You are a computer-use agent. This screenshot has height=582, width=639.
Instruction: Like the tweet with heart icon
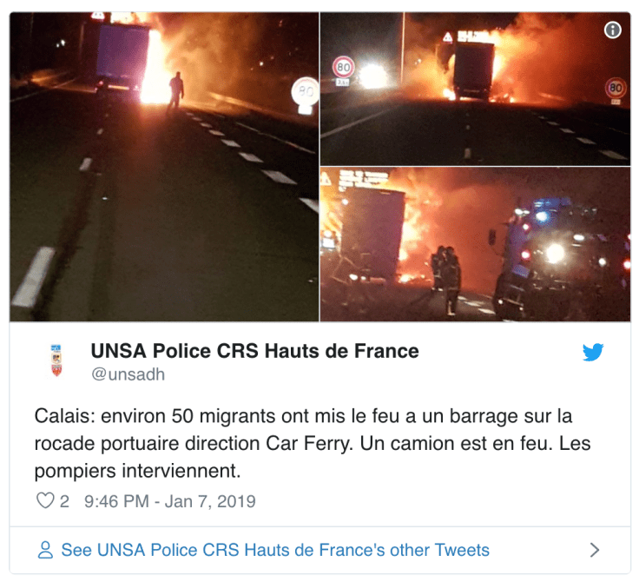pos(45,500)
